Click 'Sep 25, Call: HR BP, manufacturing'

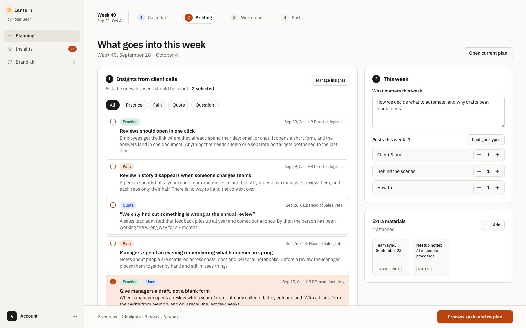tap(313, 282)
